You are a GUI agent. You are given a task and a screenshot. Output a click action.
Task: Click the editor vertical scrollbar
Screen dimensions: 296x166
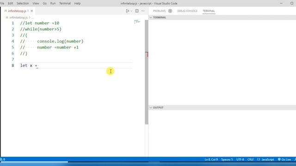pos(147,72)
